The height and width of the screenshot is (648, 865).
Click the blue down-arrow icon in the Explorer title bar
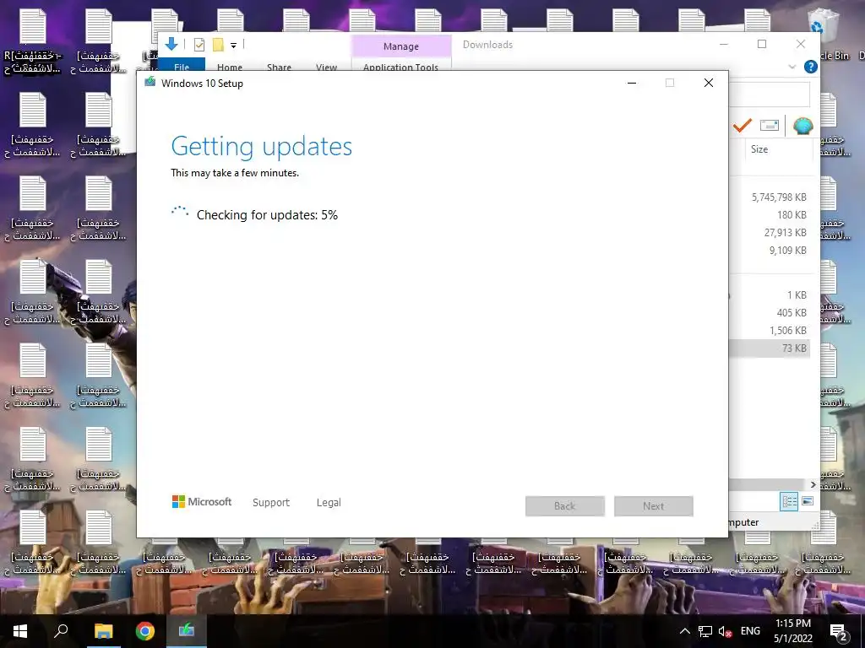coord(171,44)
